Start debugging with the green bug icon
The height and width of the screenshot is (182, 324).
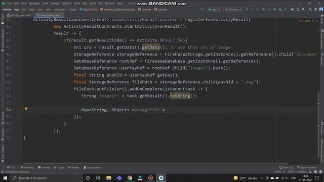(x=263, y=10)
